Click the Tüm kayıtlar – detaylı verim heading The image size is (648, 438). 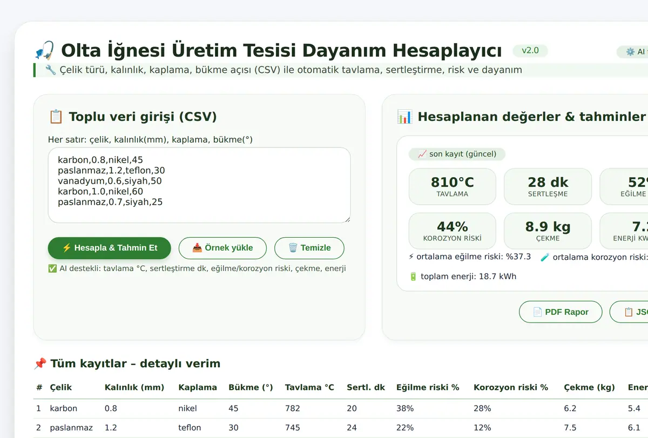click(x=135, y=363)
